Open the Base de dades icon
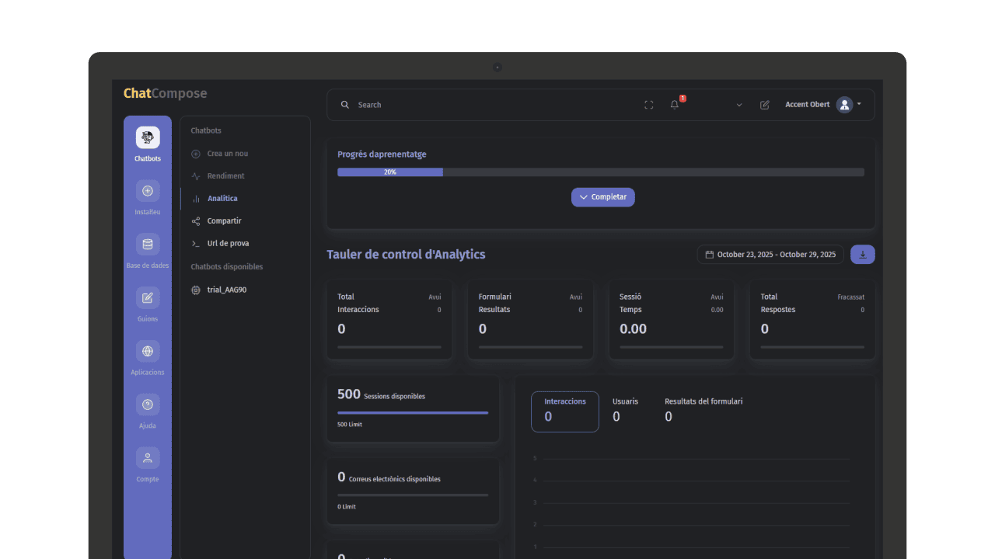This screenshot has width=995, height=559. [x=148, y=245]
